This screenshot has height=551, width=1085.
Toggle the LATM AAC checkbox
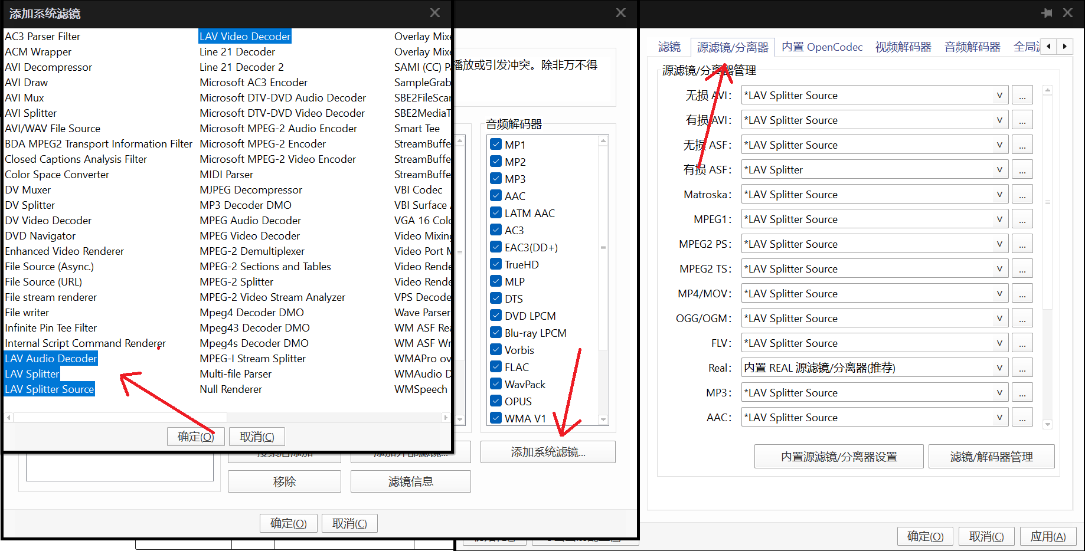click(x=496, y=213)
